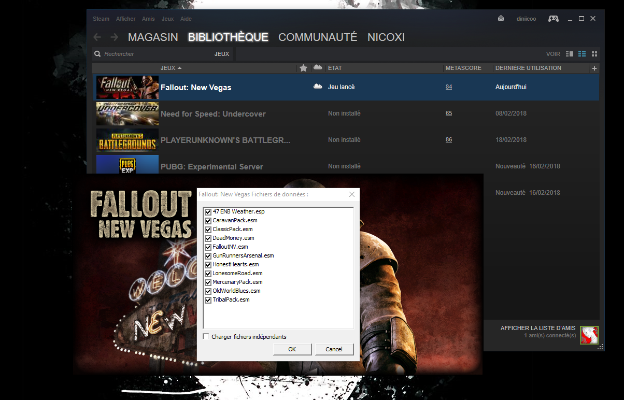Open the Amis menu

(x=148, y=19)
